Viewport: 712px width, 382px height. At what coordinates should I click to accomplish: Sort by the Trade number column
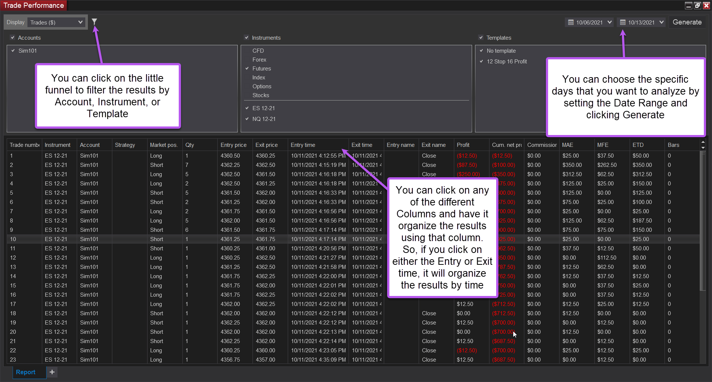coord(24,145)
